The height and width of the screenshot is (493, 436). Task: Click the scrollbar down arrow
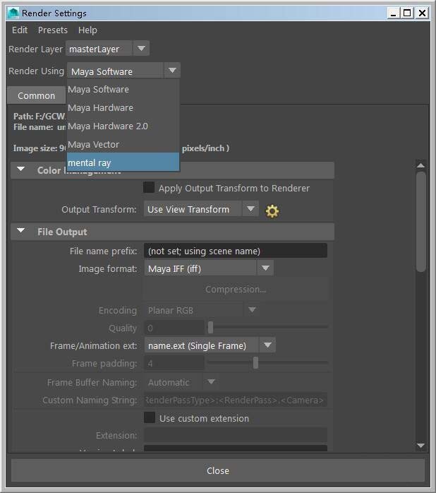(x=420, y=445)
